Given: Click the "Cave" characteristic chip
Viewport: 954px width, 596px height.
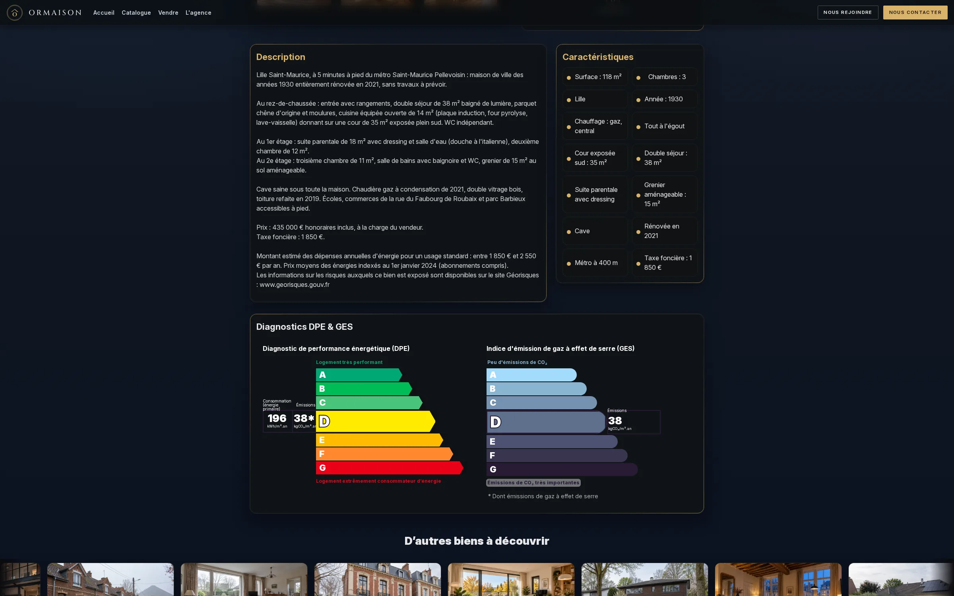Looking at the screenshot, I should pos(595,231).
